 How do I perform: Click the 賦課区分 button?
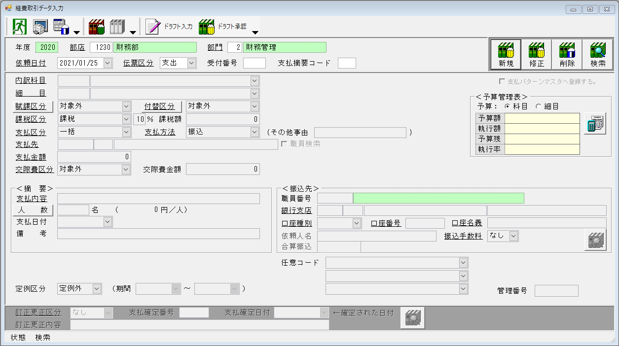point(33,106)
